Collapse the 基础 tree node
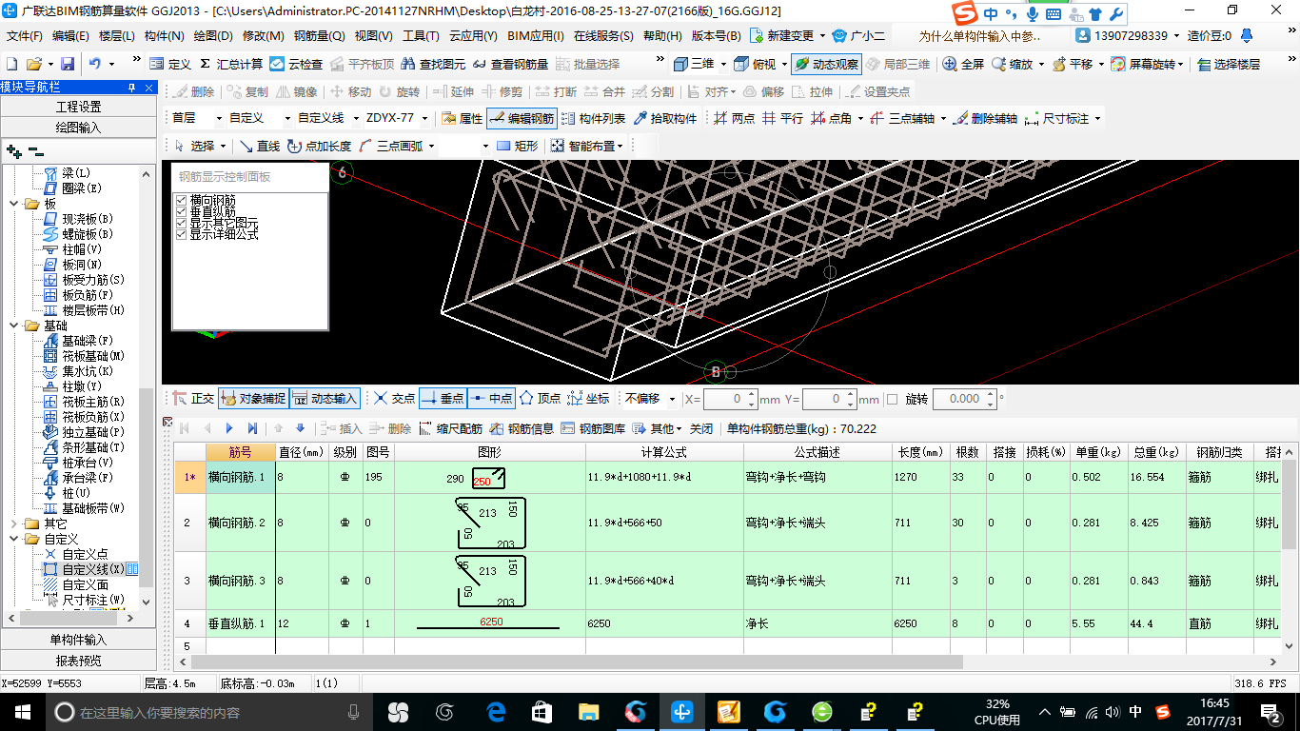Screen dimensions: 1300x731 (12, 326)
